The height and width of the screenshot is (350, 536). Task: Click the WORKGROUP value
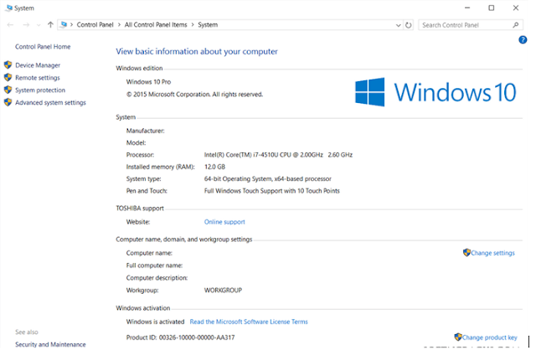[223, 291]
